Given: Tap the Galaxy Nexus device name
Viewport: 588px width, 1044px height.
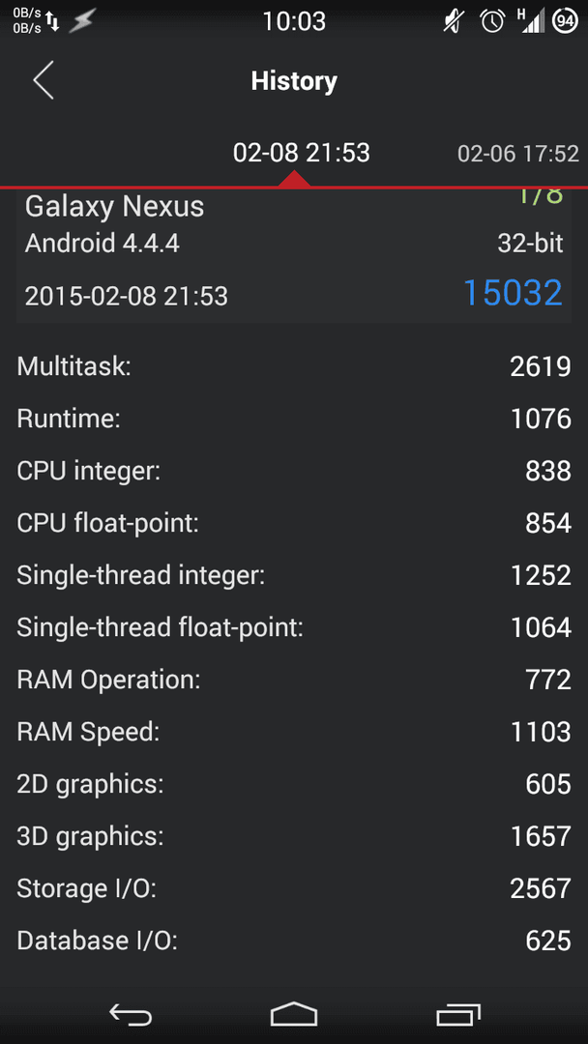Looking at the screenshot, I should [x=114, y=207].
